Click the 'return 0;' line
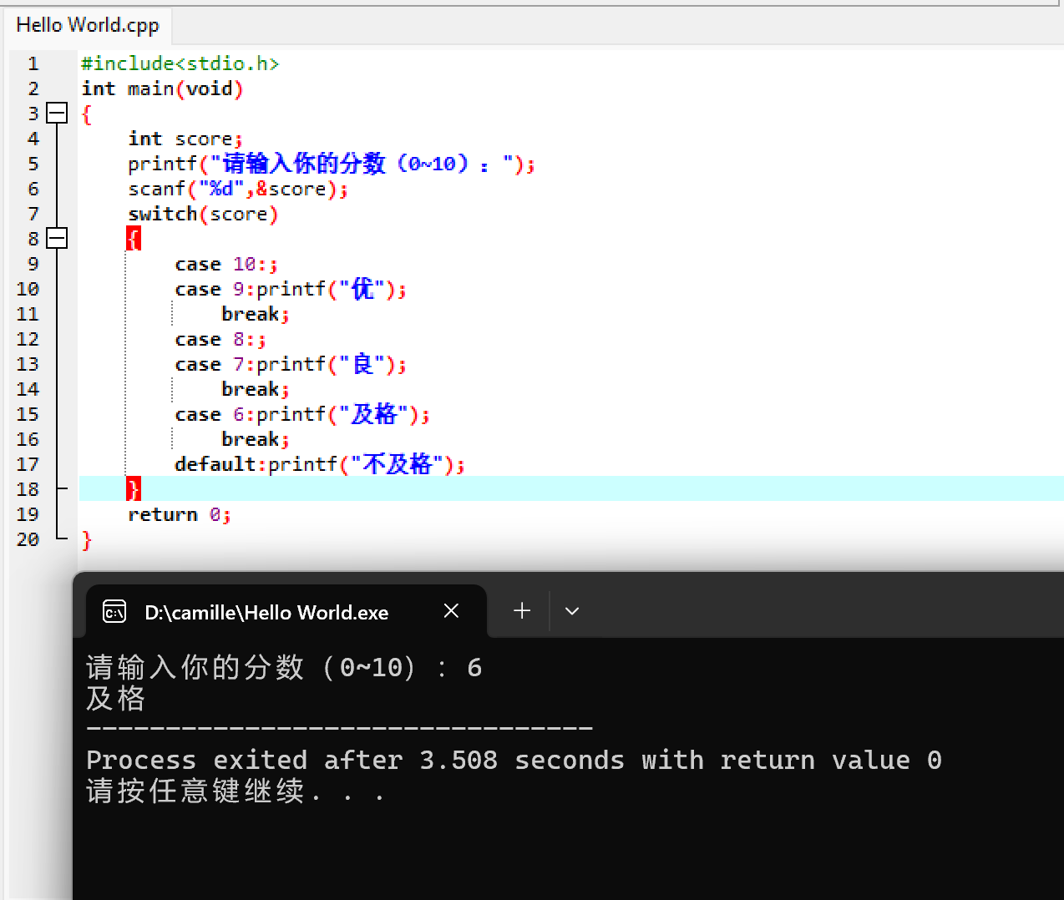1064x900 pixels. pyautogui.click(x=180, y=514)
